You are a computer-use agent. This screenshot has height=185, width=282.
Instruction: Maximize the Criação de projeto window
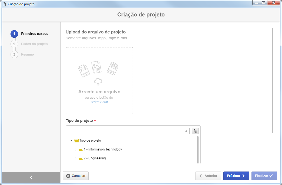click(263, 3)
